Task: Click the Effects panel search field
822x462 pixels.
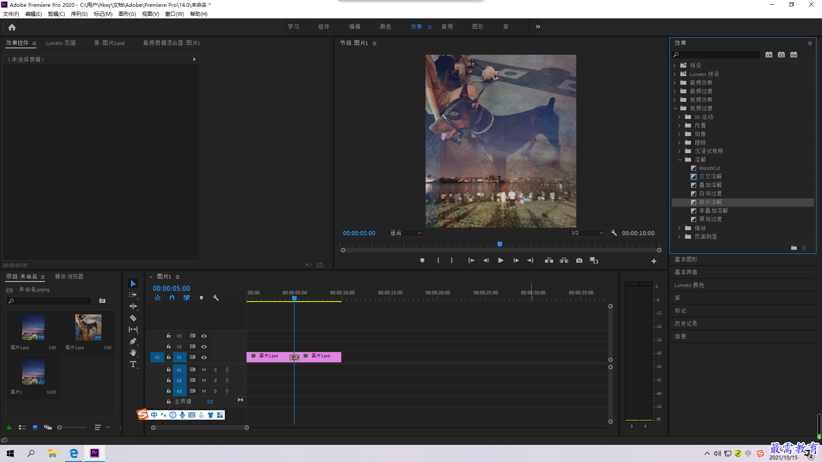Action: point(716,55)
